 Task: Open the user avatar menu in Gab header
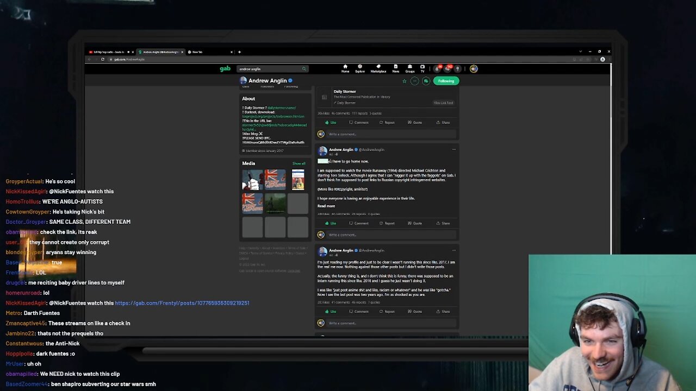click(474, 69)
